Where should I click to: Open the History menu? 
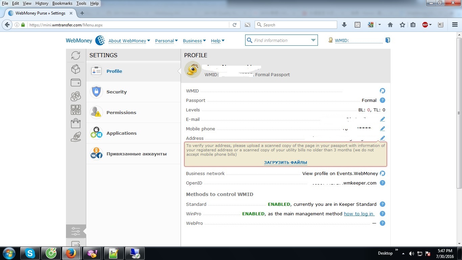pos(42,3)
